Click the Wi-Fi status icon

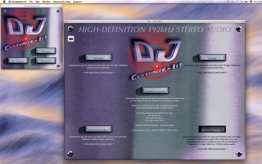point(251,2)
